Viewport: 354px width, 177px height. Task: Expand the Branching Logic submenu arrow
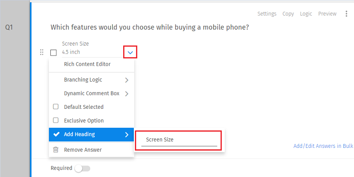click(126, 80)
